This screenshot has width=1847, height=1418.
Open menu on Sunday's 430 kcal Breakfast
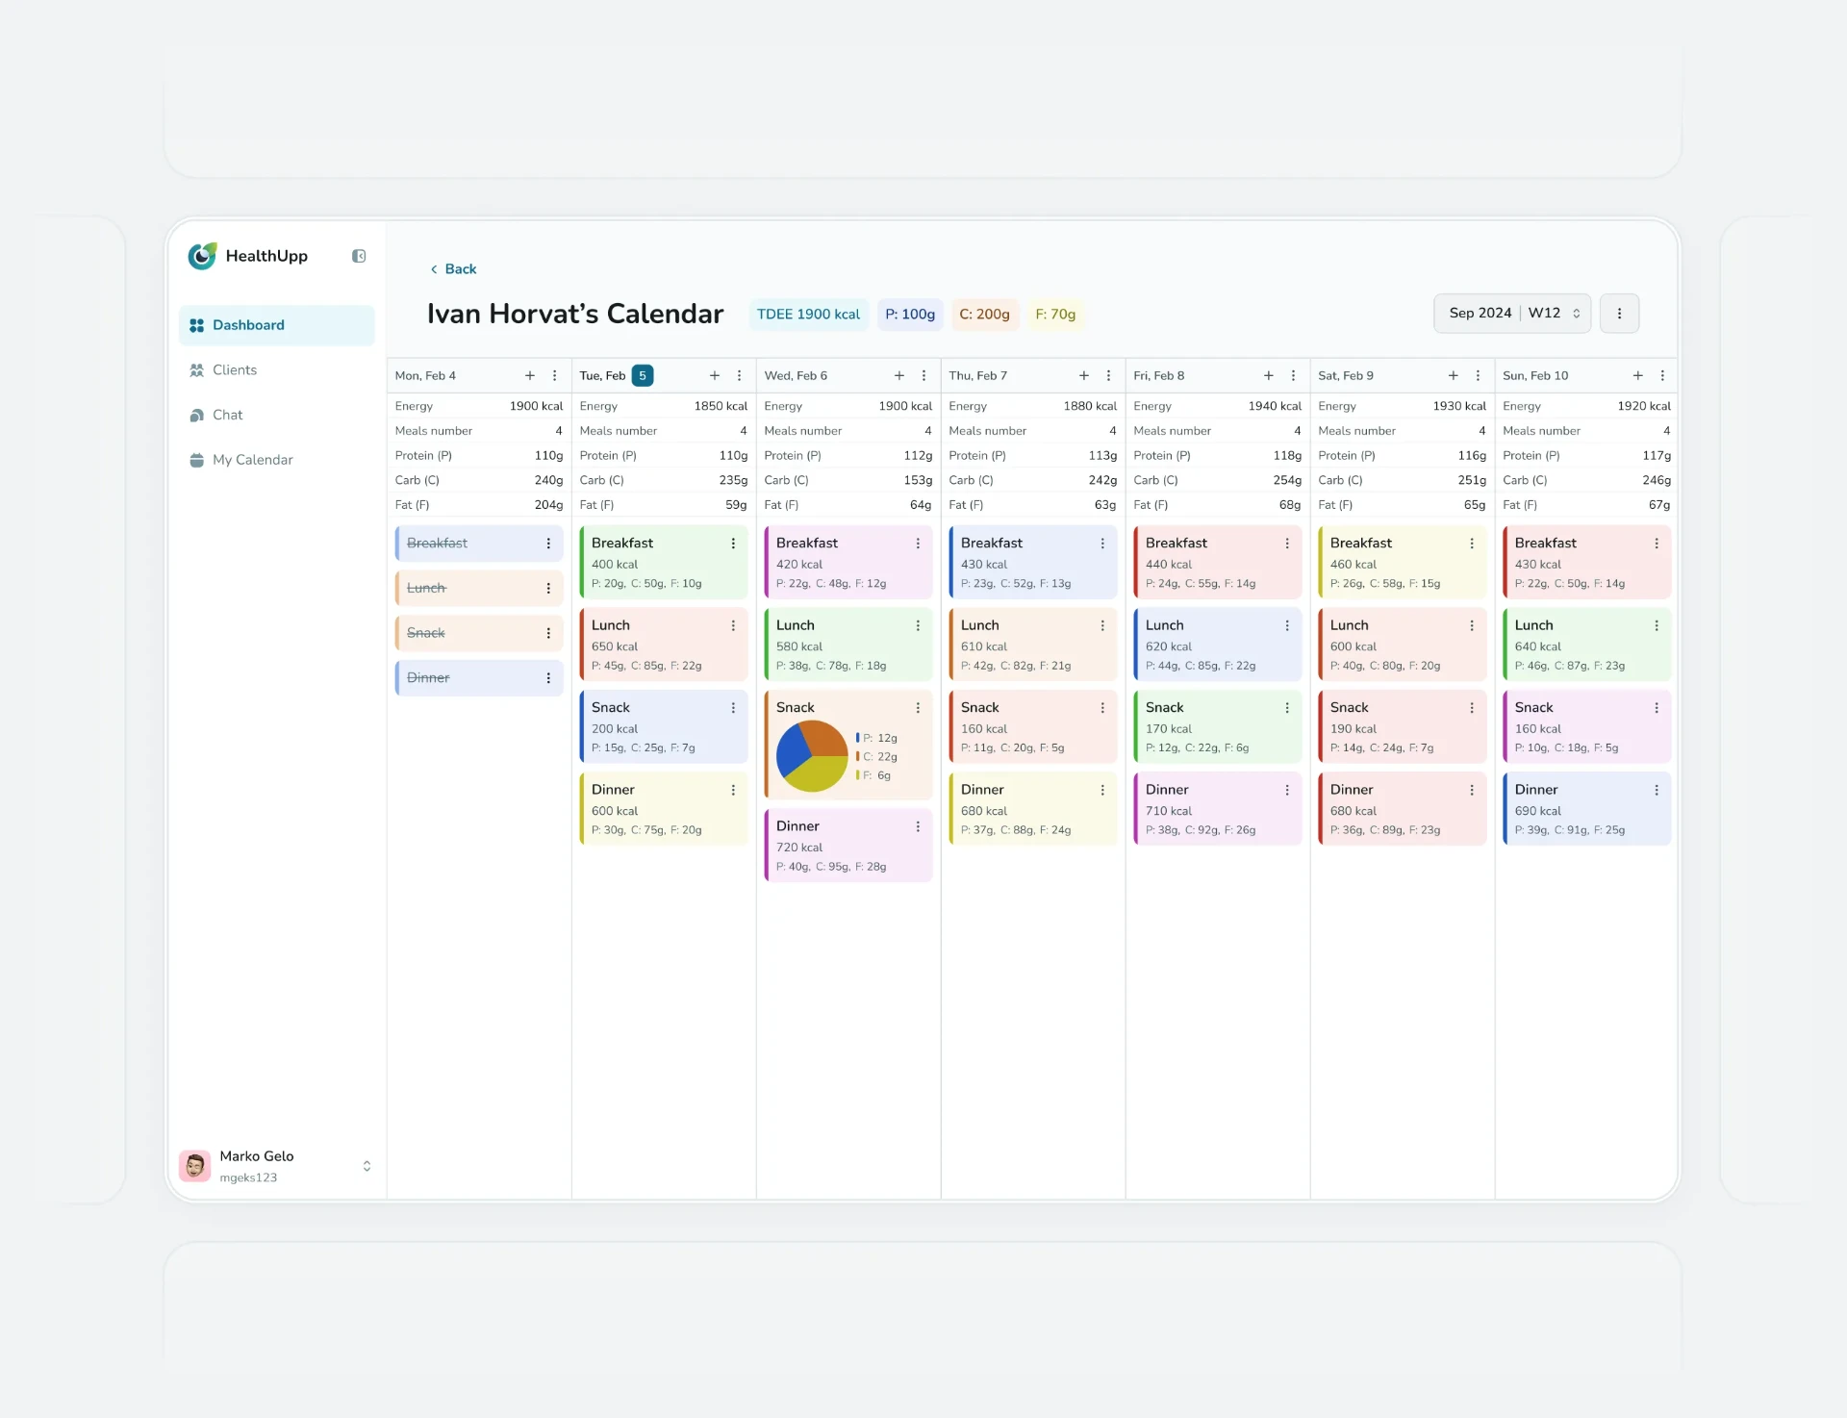[1657, 544]
